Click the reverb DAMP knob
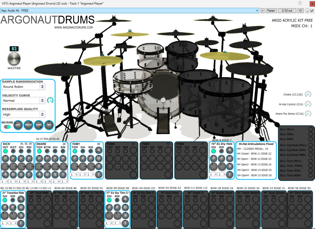Image resolution: width=315 pixels, height=229 pixels. pos(39,125)
